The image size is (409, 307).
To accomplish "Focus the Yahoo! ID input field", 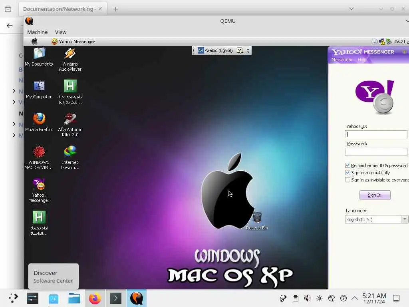I will (376, 134).
